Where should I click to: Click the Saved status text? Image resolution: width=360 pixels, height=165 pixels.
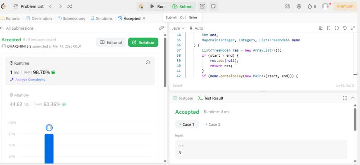tap(177, 85)
